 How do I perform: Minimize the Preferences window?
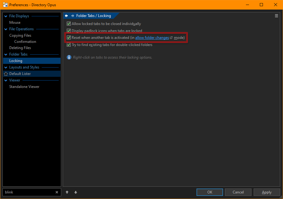click(x=247, y=5)
